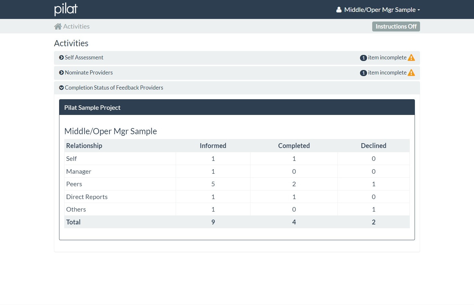Click the Declined column header
This screenshot has width=474, height=305.
point(373,146)
